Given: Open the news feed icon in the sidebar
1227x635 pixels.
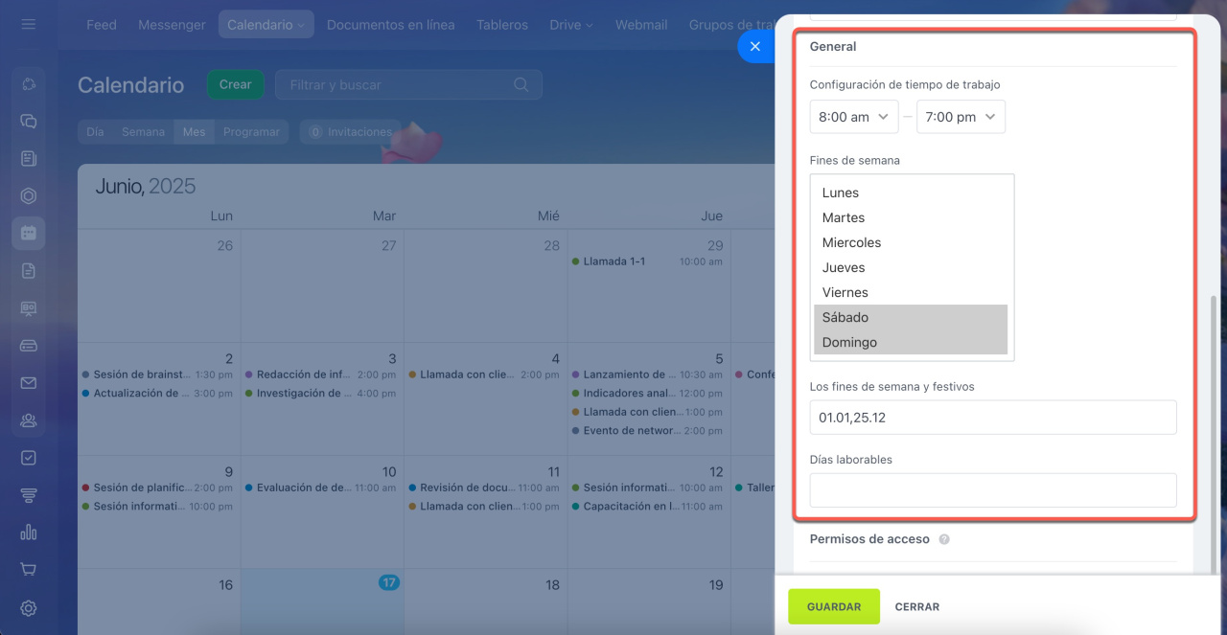Looking at the screenshot, I should 29,159.
